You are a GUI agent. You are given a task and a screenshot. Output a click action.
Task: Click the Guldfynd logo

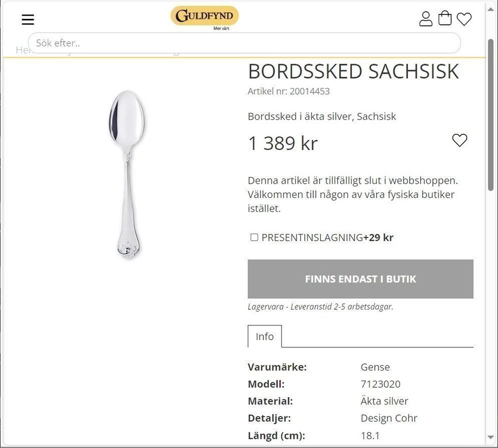pos(204,16)
